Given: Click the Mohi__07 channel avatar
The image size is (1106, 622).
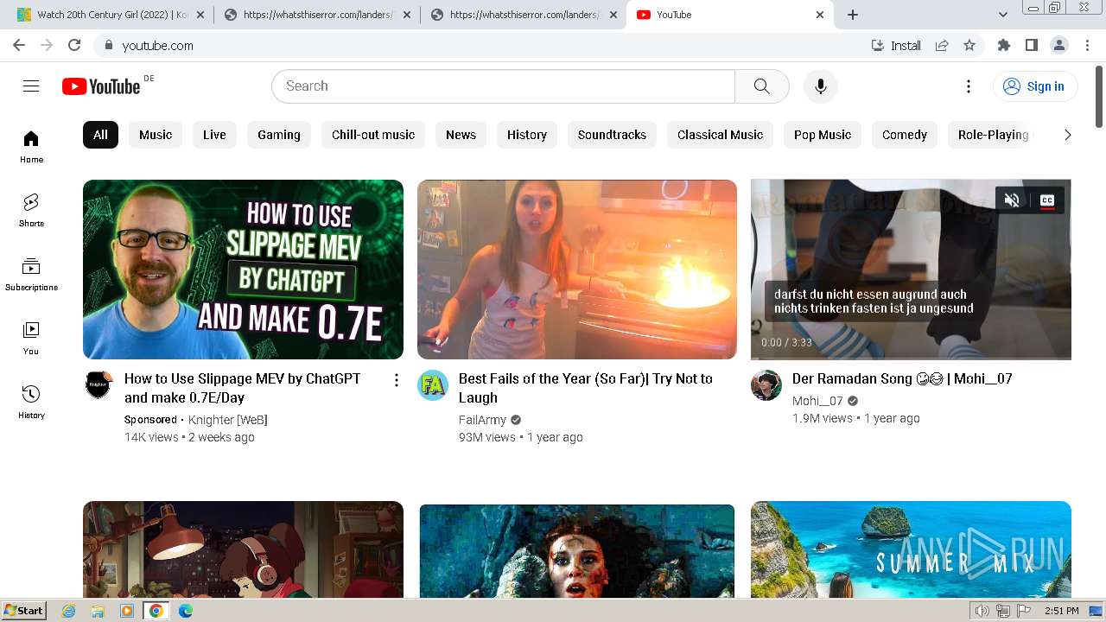Looking at the screenshot, I should pos(766,385).
